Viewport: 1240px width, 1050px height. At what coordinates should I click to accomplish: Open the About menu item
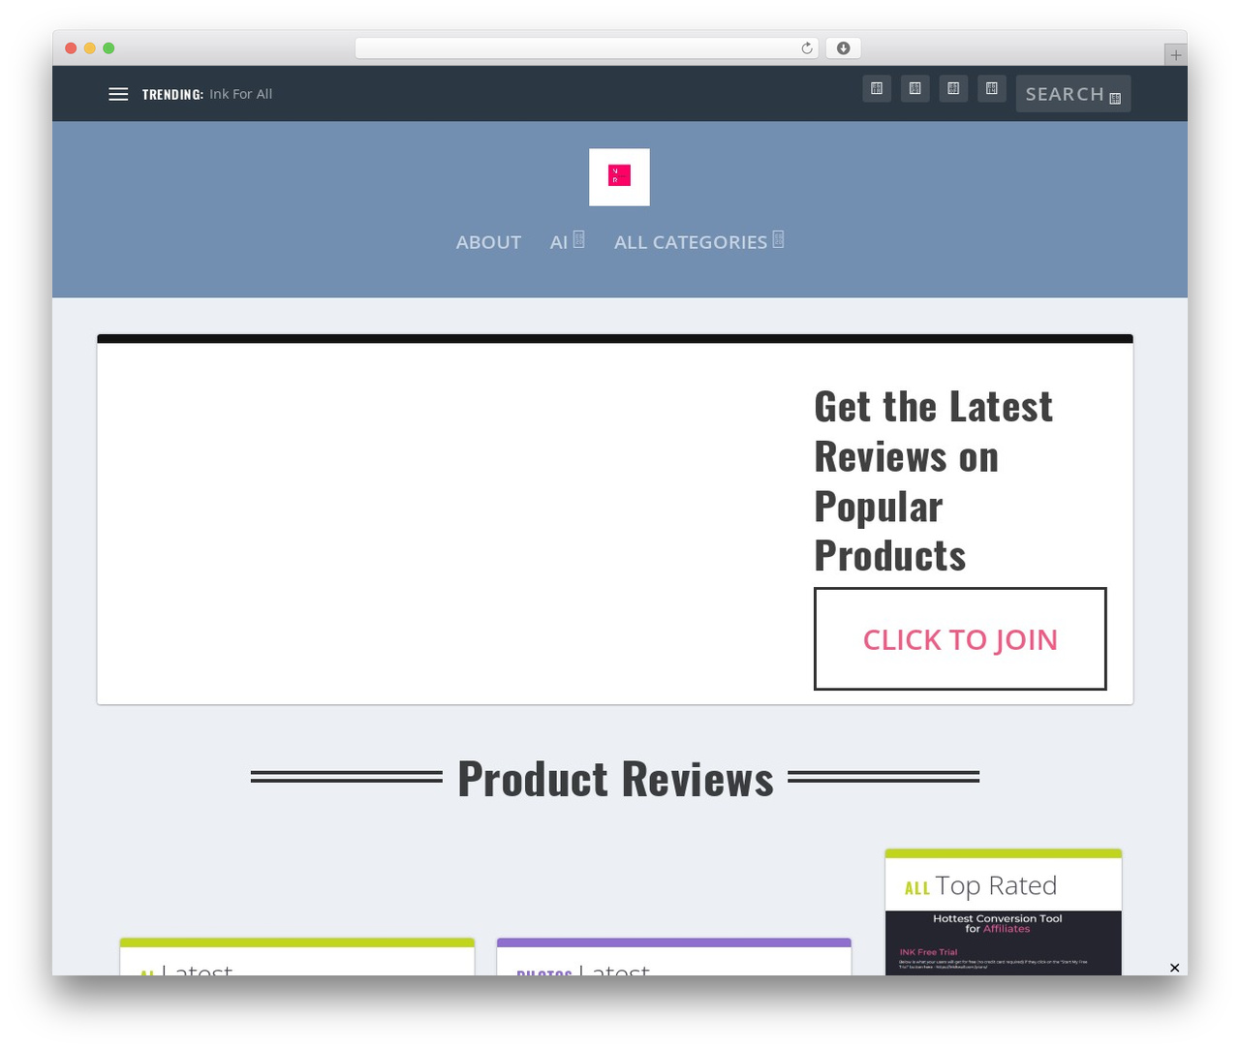(x=488, y=242)
